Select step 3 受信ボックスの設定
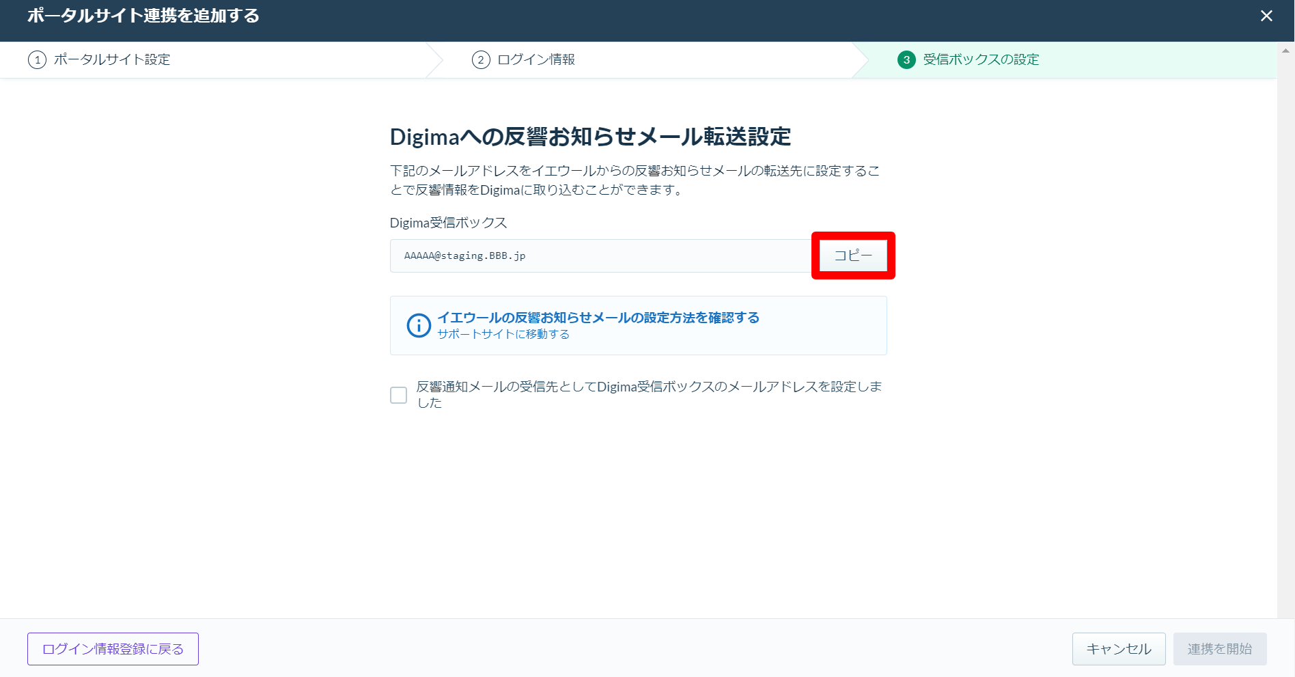 (x=969, y=59)
